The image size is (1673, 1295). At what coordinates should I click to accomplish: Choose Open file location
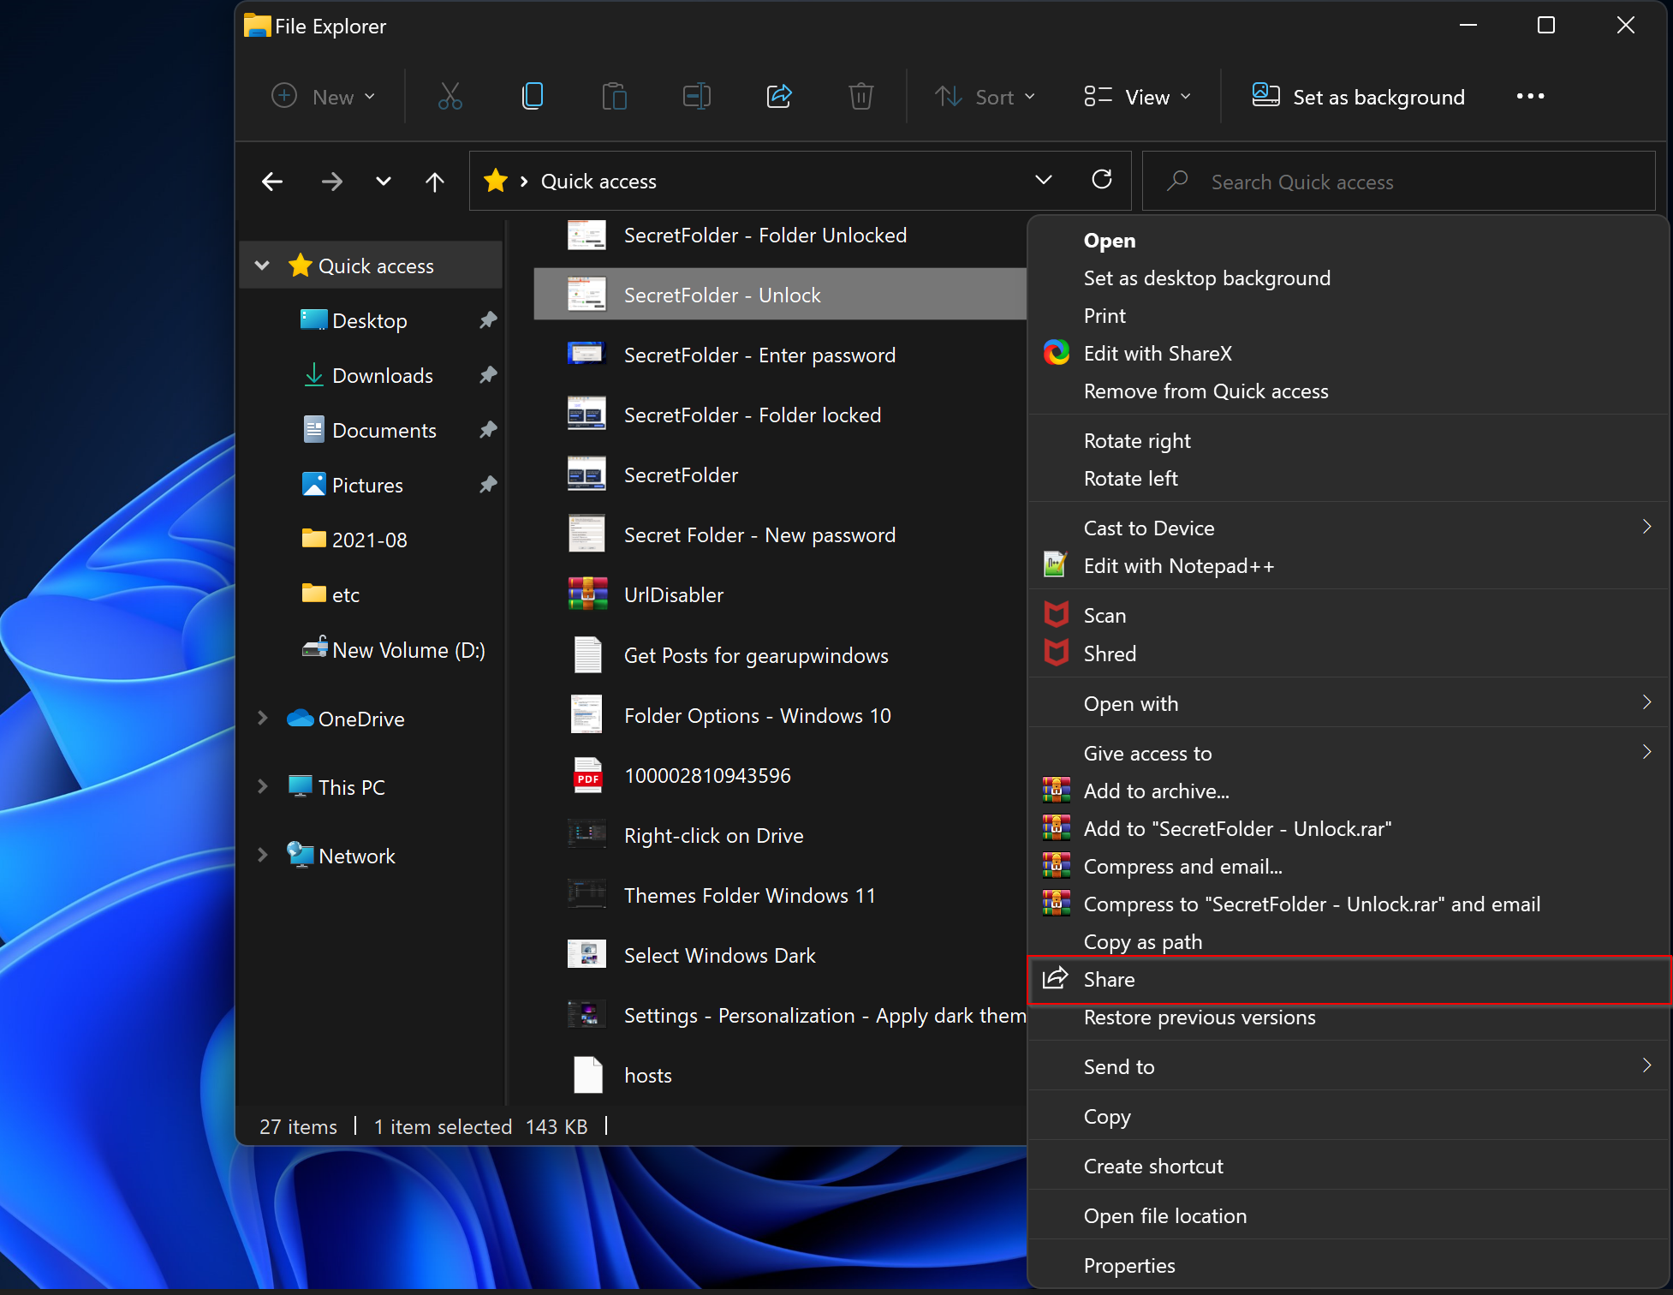pos(1348,1216)
